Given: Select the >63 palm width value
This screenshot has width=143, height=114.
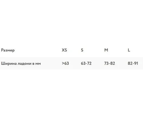Looking at the screenshot, I should (65, 63).
